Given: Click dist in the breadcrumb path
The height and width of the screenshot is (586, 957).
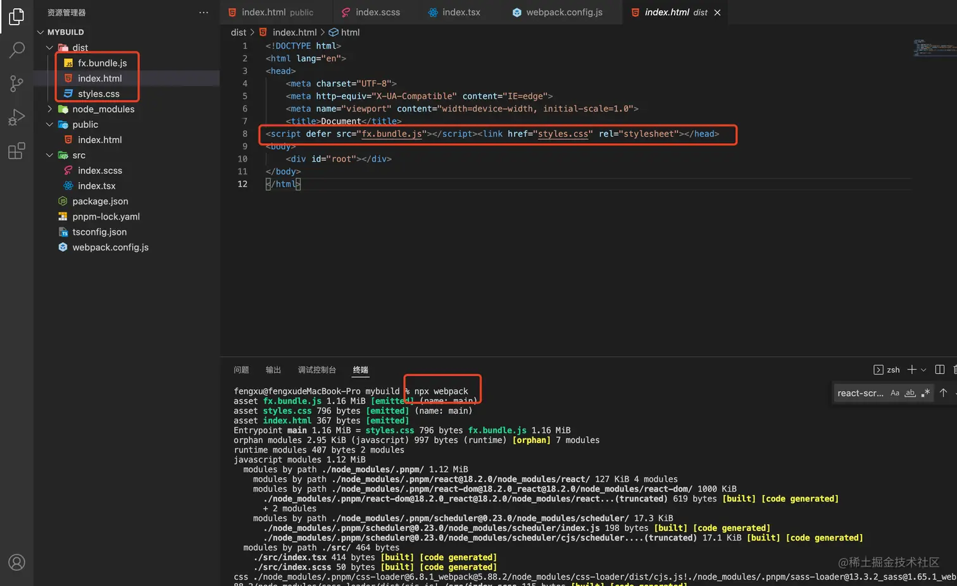Looking at the screenshot, I should click(x=239, y=32).
